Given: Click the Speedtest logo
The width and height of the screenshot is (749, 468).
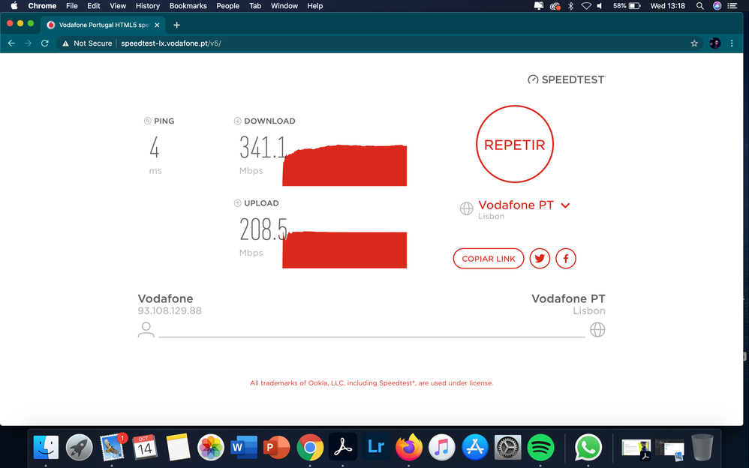Looking at the screenshot, I should click(565, 79).
